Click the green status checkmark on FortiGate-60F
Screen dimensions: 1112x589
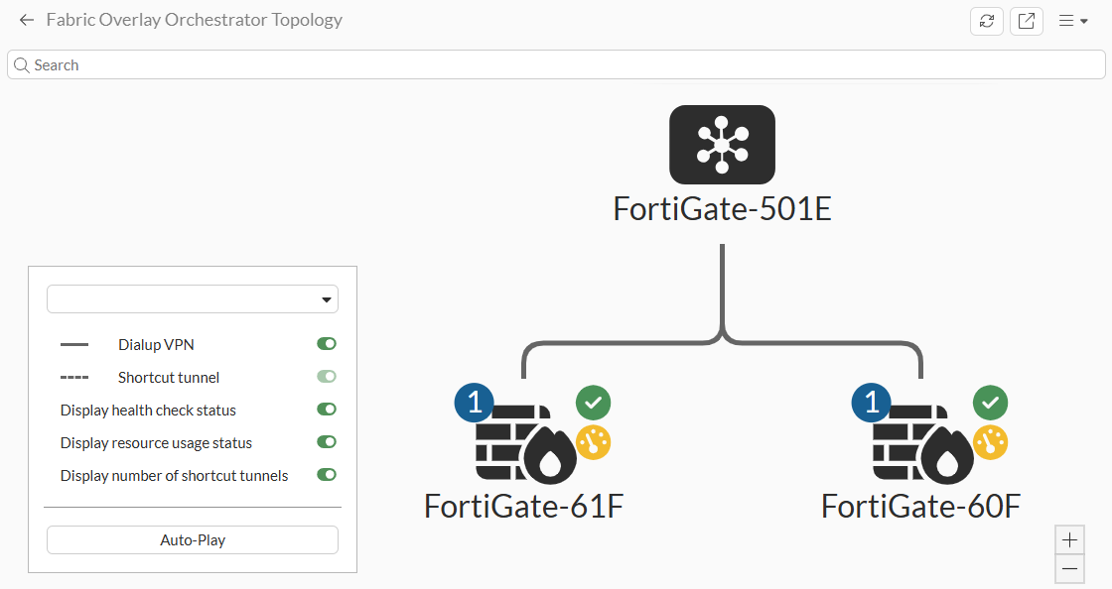tap(989, 403)
